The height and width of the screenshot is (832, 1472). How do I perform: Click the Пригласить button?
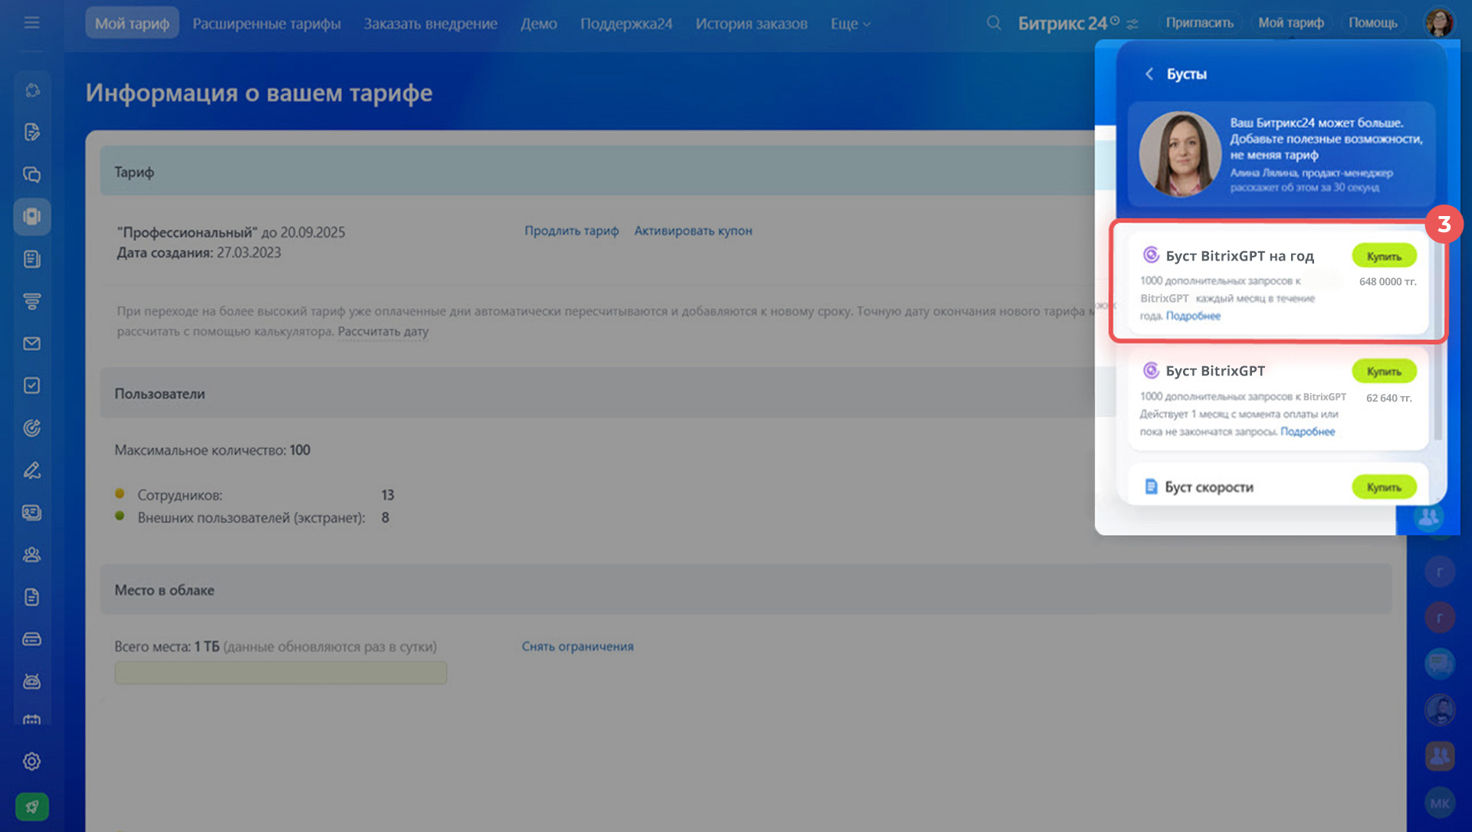click(x=1199, y=23)
